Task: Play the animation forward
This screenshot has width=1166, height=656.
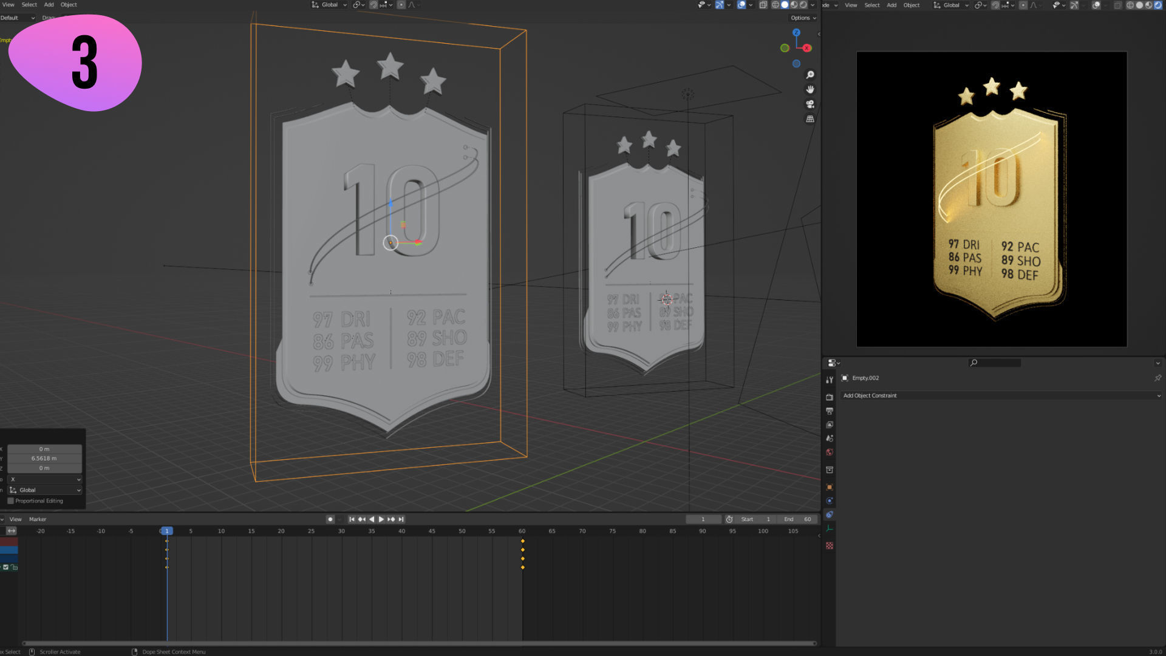Action: (381, 519)
